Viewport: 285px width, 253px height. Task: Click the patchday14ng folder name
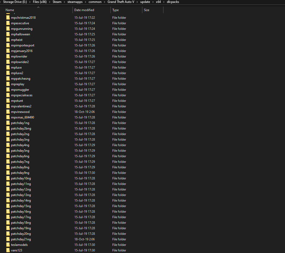tap(21, 201)
